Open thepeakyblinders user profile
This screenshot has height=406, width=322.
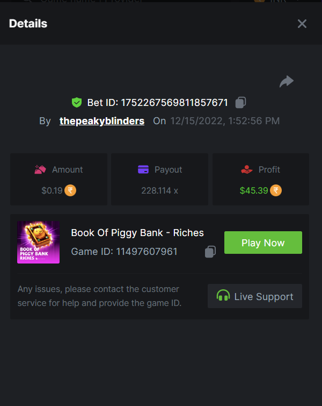point(102,121)
